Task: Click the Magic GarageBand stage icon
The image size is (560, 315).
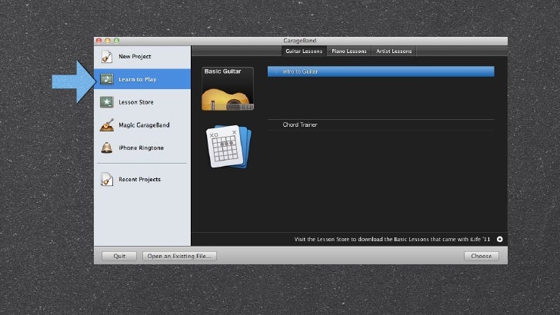Action: pyautogui.click(x=107, y=125)
